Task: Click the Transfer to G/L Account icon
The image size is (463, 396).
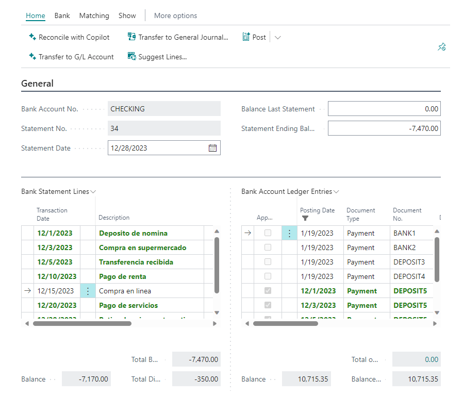Action: 32,57
